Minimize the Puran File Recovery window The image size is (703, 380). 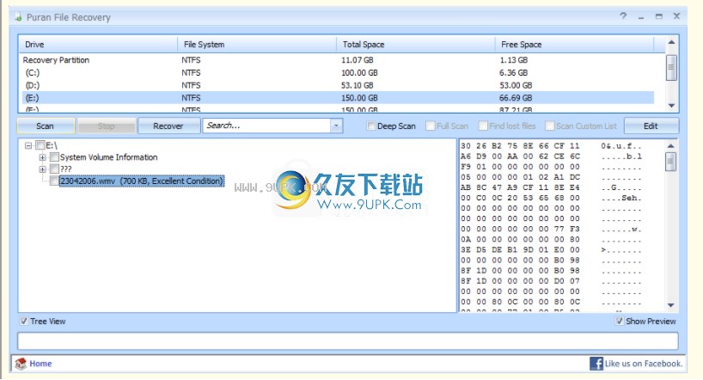(x=641, y=16)
